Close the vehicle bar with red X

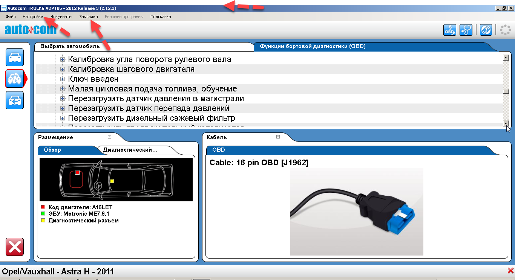[x=511, y=271]
